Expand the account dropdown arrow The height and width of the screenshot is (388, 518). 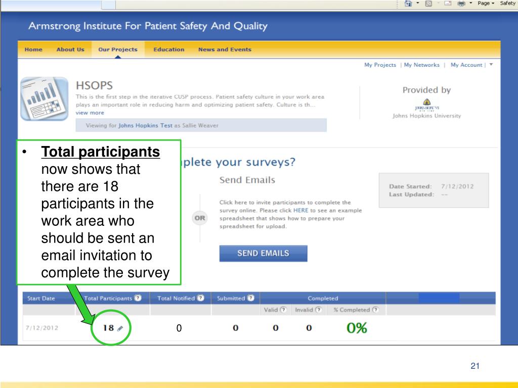(x=491, y=64)
